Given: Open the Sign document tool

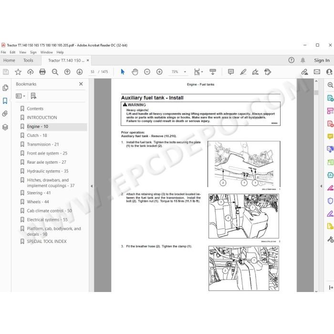Looking at the screenshot, I should pyautogui.click(x=255, y=72).
